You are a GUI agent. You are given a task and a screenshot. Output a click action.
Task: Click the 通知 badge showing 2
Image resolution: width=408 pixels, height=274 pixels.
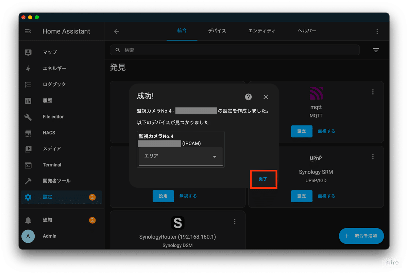coord(92,220)
